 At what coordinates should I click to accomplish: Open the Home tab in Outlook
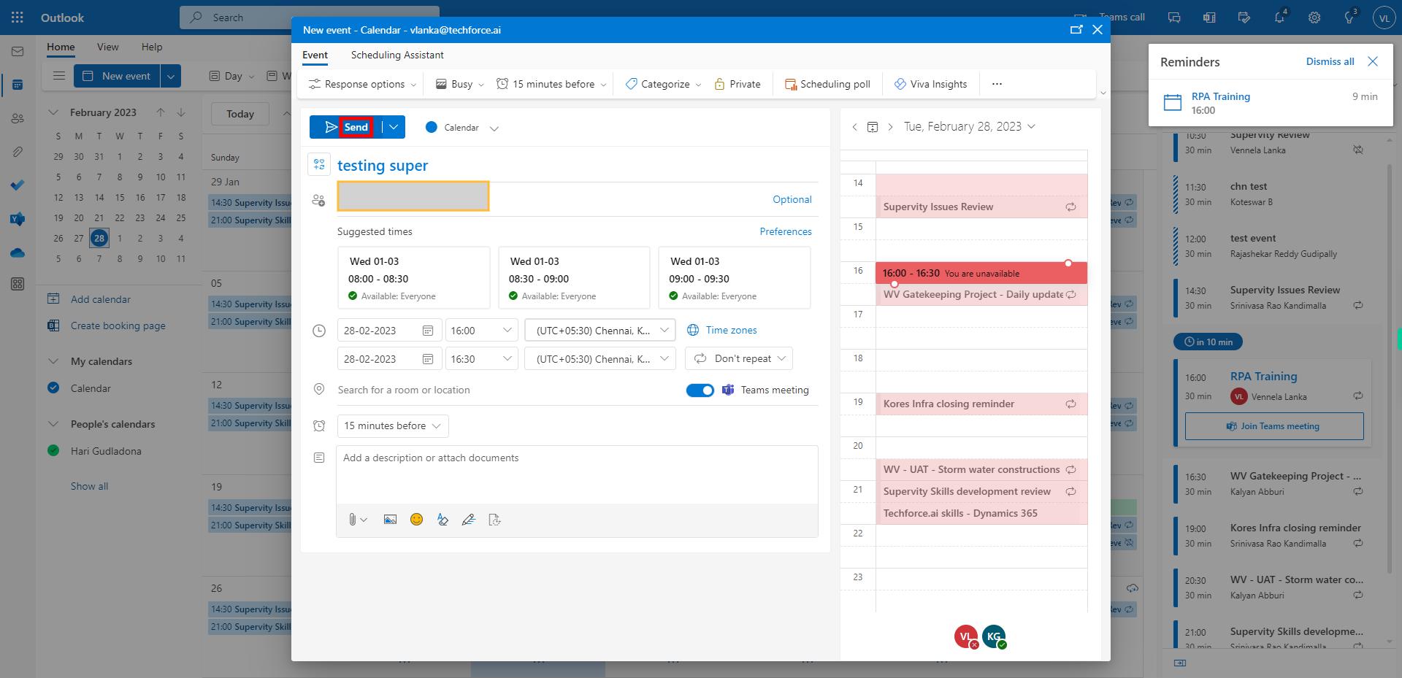tap(61, 47)
